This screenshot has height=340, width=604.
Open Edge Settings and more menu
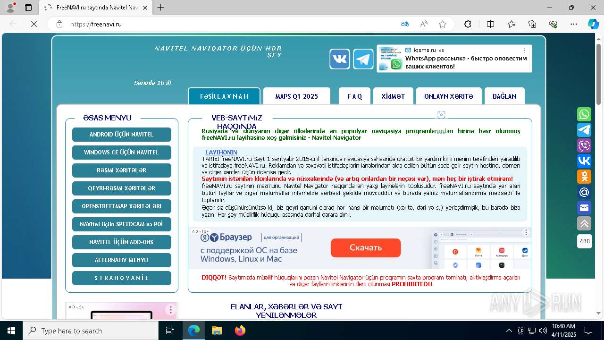tap(574, 24)
